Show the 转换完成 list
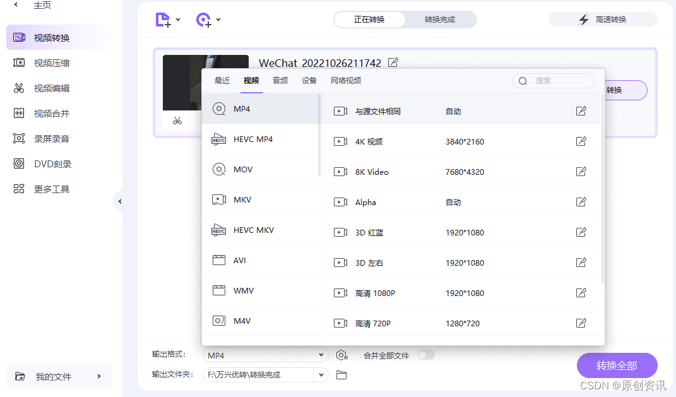 click(440, 20)
